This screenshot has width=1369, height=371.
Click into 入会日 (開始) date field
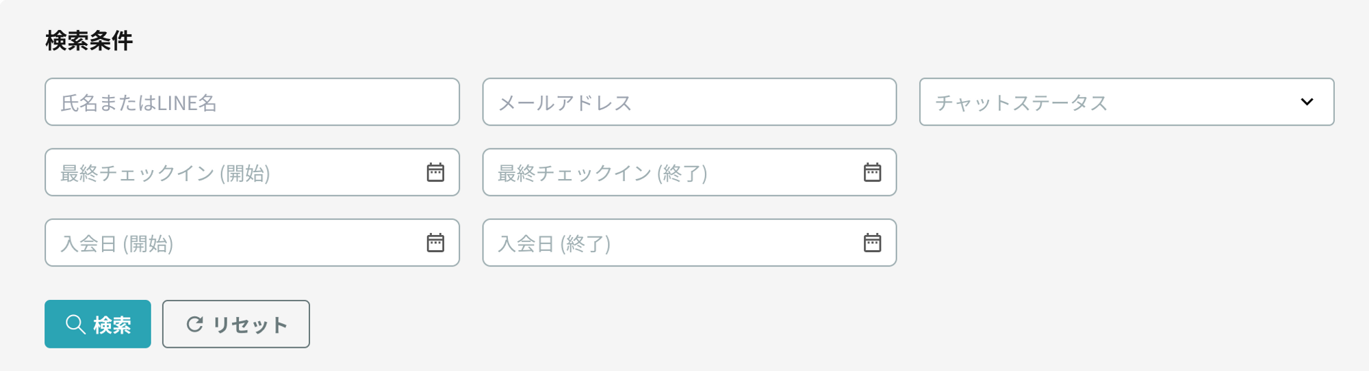[x=233, y=243]
